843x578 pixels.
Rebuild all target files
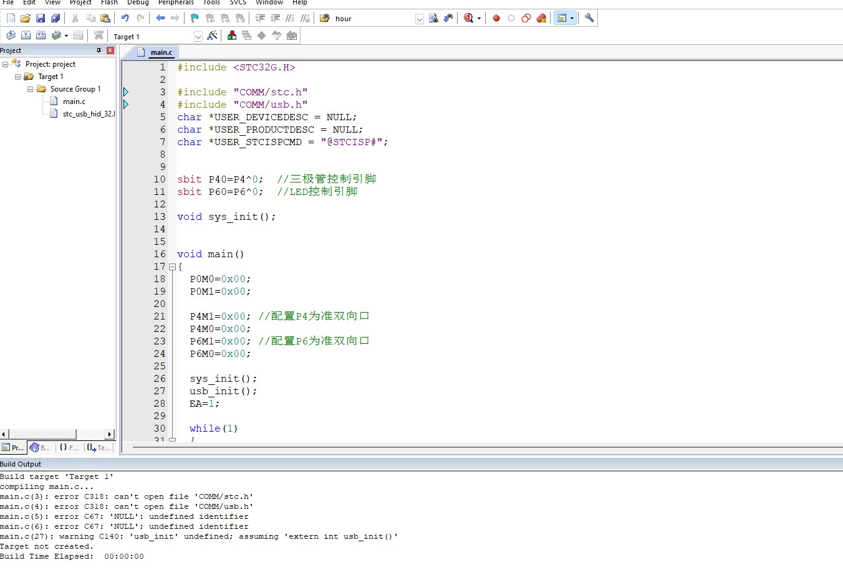pos(41,36)
